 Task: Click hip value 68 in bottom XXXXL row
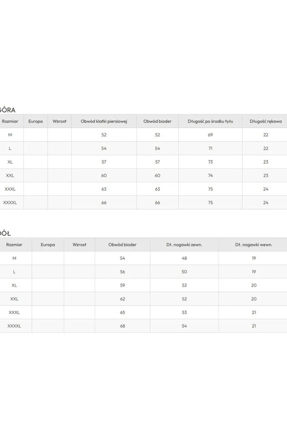pos(123,326)
